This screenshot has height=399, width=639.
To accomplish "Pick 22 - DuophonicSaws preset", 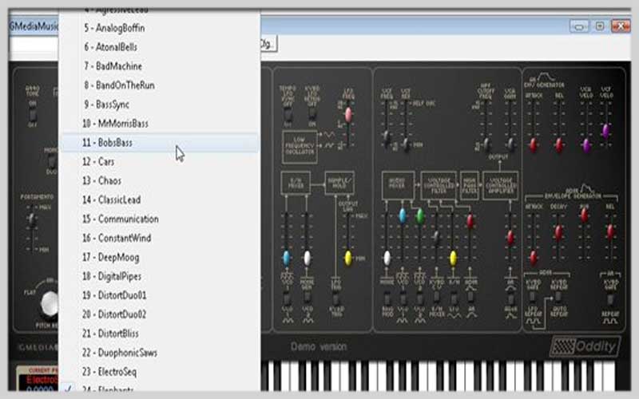I will pyautogui.click(x=159, y=353).
